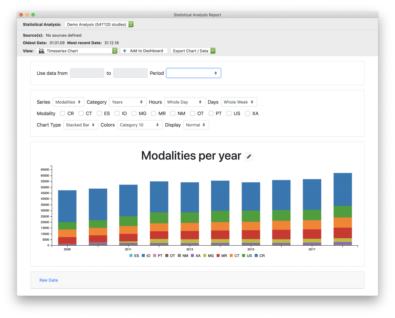Change Category from Years using its dropdown
The width and height of the screenshot is (395, 318).
127,102
